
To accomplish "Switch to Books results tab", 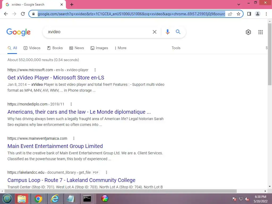I will (55, 48).
